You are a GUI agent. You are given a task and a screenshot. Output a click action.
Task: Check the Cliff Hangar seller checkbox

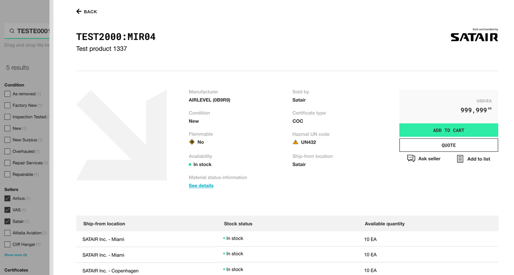[x=7, y=244]
